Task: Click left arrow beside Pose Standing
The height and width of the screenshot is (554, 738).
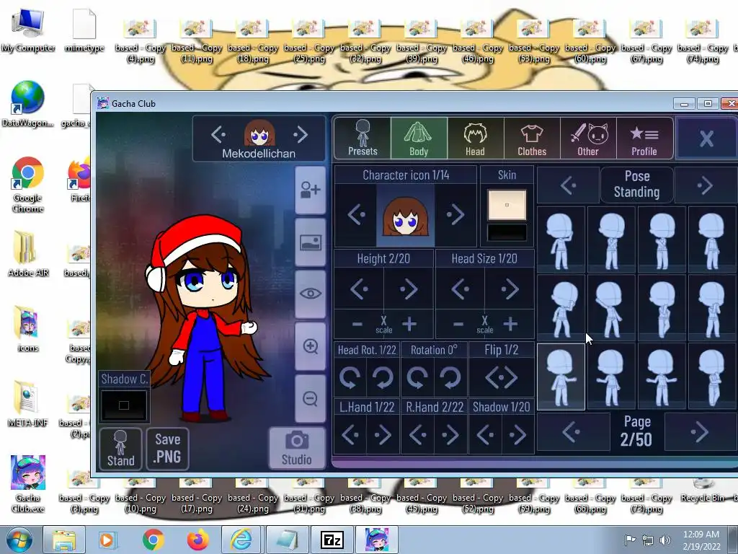Action: pyautogui.click(x=569, y=185)
